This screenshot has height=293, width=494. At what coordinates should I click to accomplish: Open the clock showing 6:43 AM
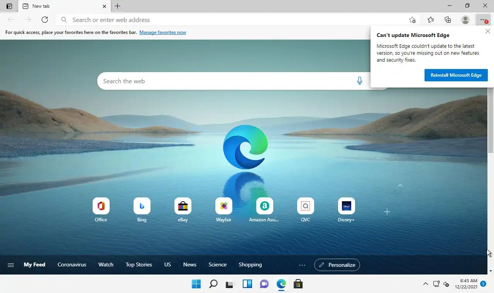coord(466,284)
